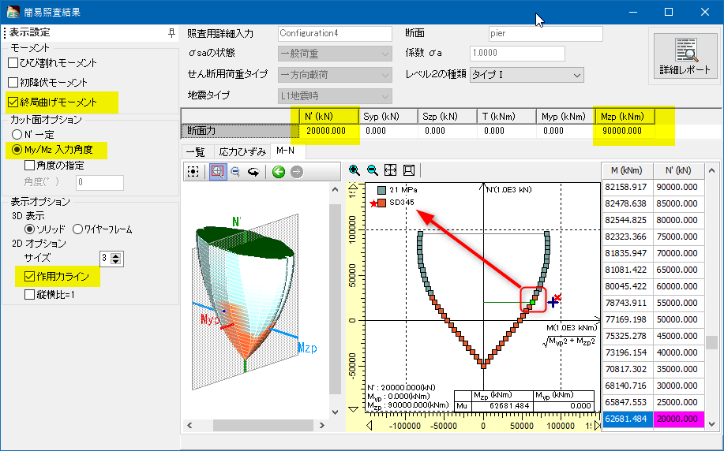Select the 62681.484 row in M-N list
Image resolution: width=724 pixels, height=451 pixels.
click(654, 419)
